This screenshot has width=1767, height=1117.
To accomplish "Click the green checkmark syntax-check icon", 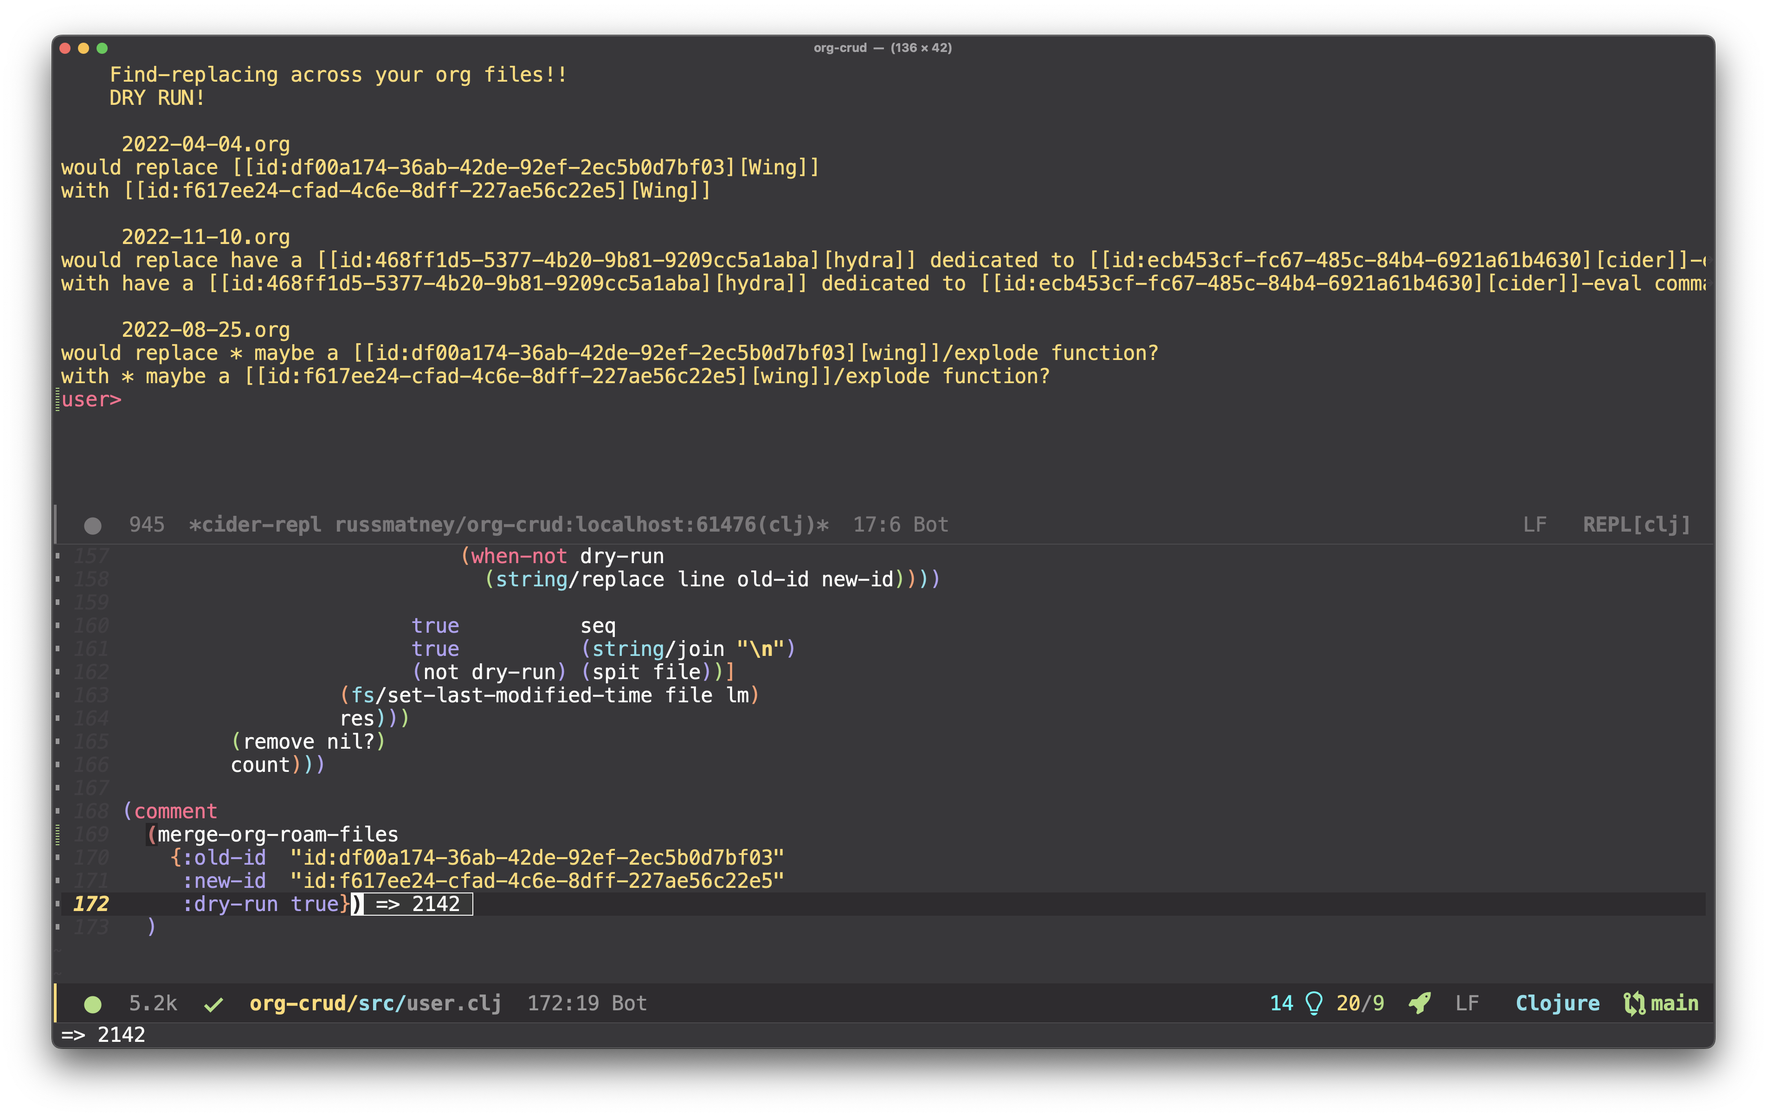I will coord(213,1004).
